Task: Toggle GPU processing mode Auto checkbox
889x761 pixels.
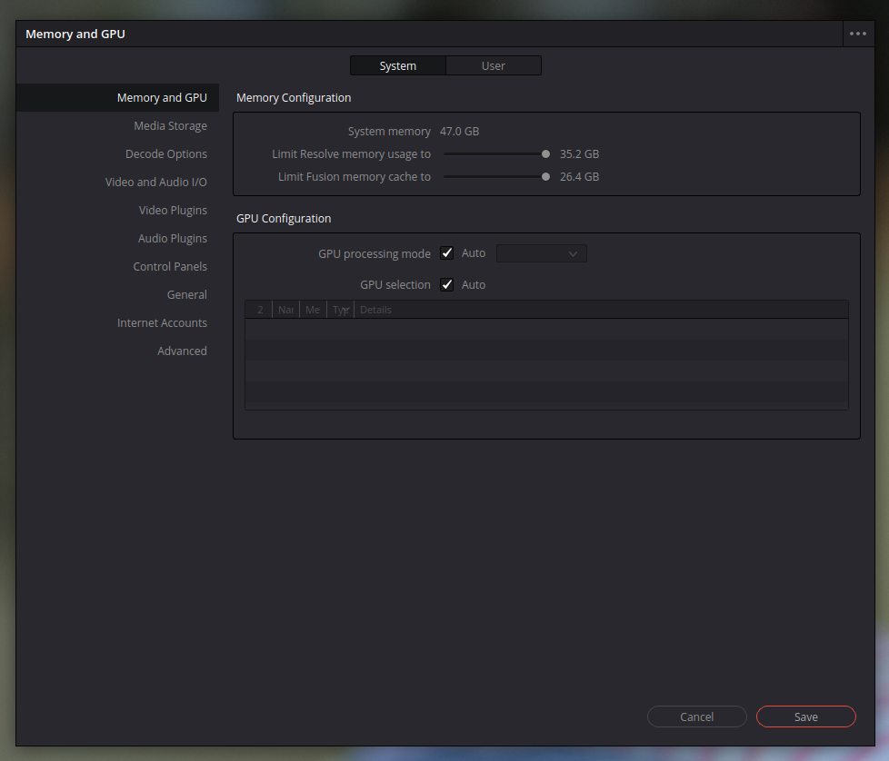Action: (x=446, y=253)
